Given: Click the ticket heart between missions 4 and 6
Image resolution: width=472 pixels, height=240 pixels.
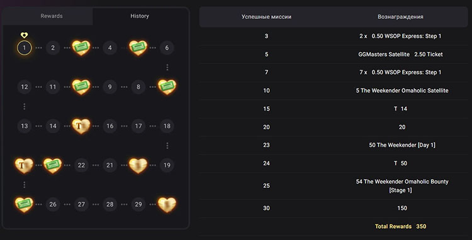Looking at the screenshot, I should [x=138, y=48].
